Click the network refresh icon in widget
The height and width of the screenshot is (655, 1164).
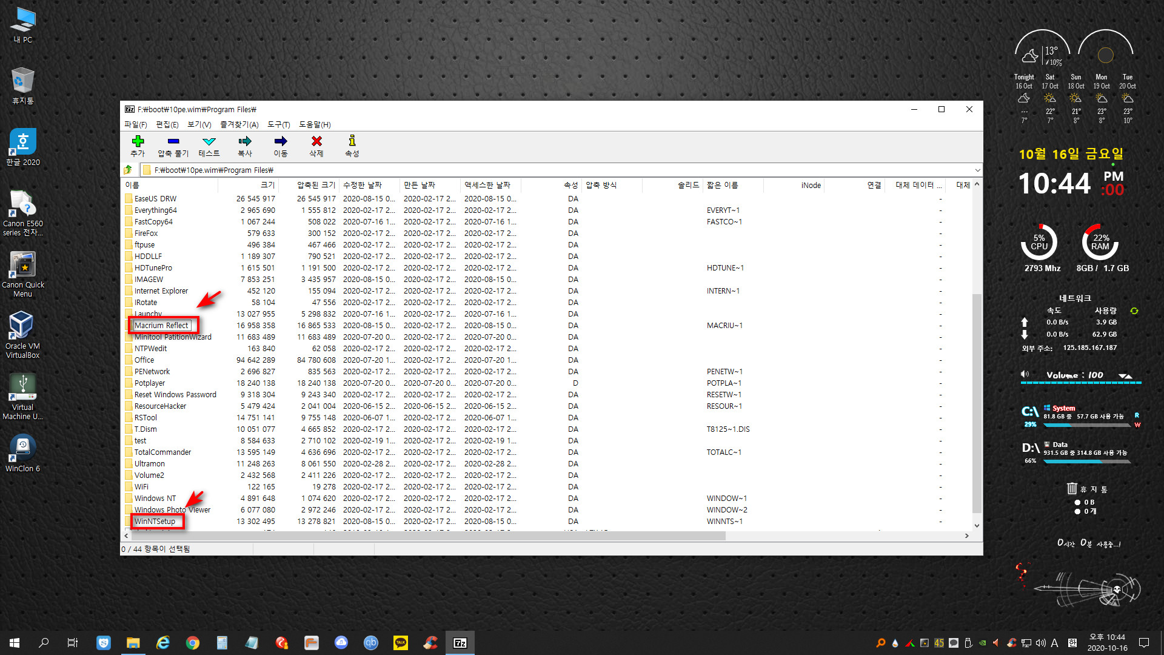click(1134, 311)
